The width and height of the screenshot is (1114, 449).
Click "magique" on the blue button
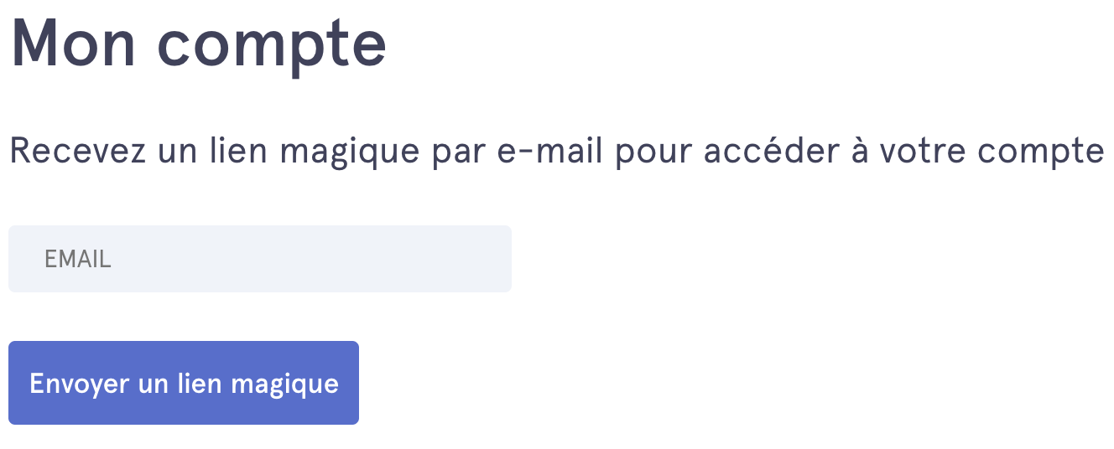(x=284, y=384)
